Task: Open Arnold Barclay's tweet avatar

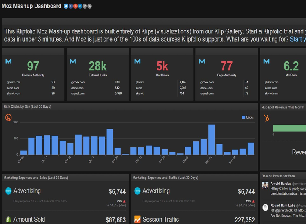Action: (266, 186)
